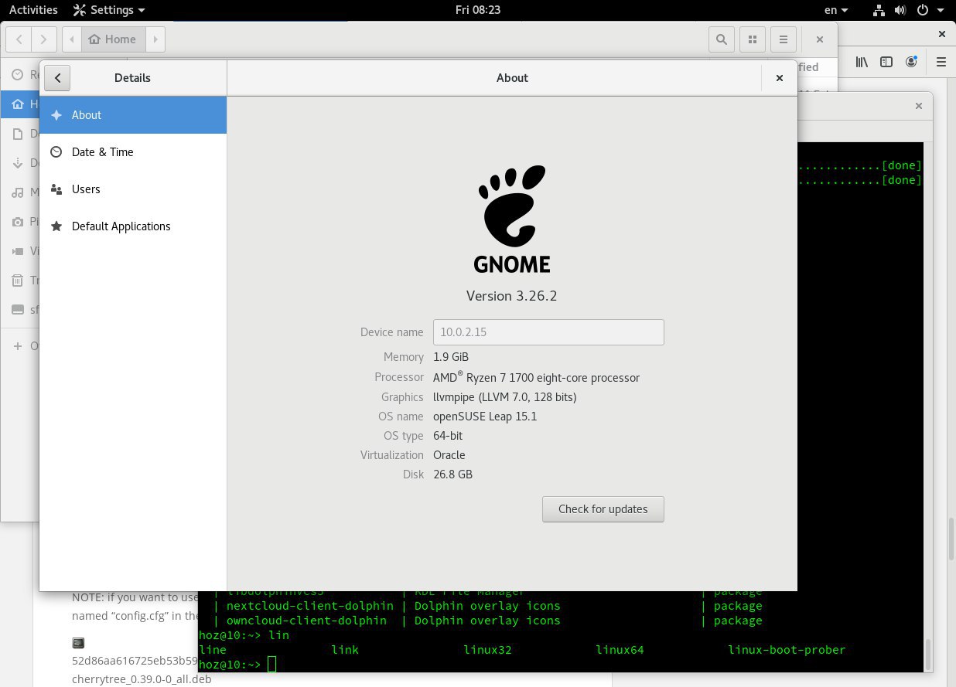This screenshot has width=956, height=687.
Task: Click '1.9 GiB' memory value
Action: click(451, 357)
